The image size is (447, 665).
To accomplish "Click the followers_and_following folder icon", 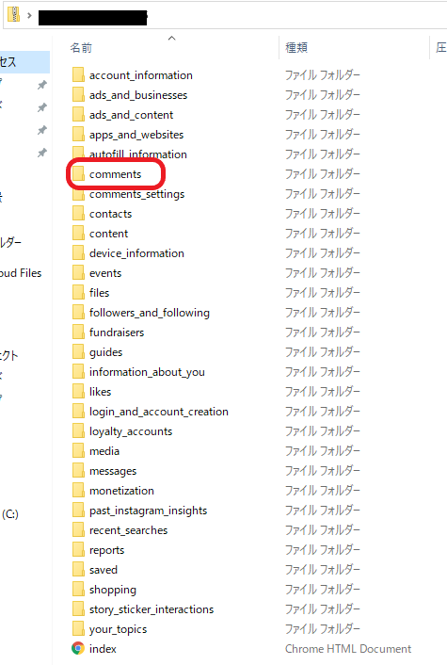I will click(x=78, y=312).
